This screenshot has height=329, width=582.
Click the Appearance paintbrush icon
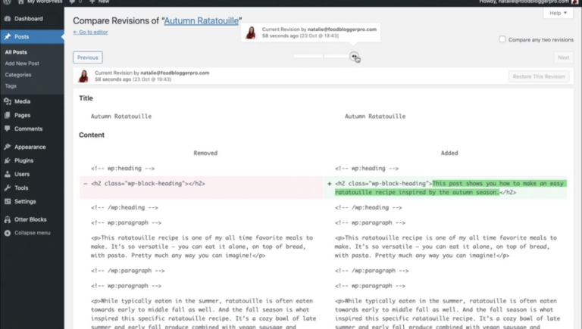(8, 147)
